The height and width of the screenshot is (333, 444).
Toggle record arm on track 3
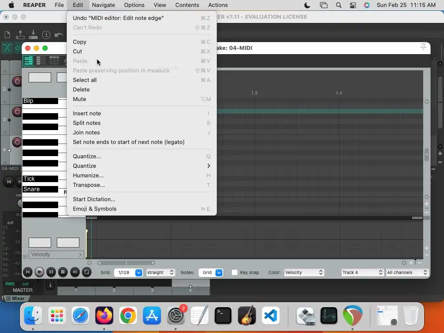17,112
